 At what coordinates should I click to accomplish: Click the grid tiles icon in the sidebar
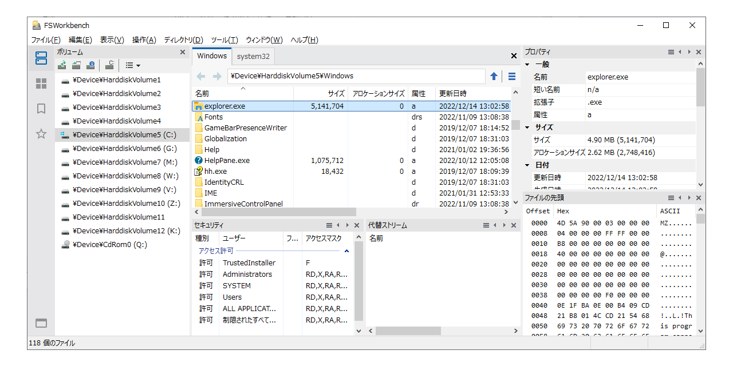tap(41, 83)
